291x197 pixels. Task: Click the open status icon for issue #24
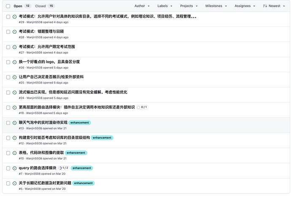pos(14,92)
